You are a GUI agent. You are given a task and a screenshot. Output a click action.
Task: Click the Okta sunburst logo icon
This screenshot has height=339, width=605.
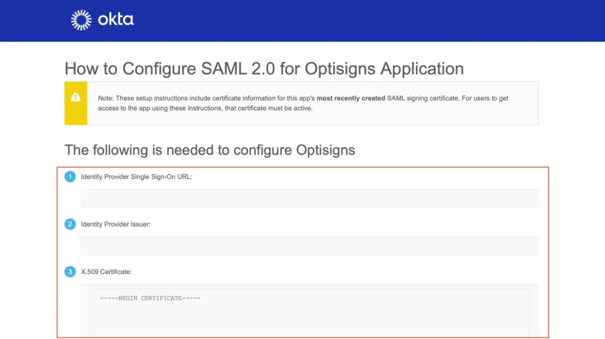click(x=80, y=20)
